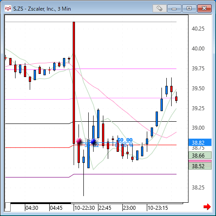Click the 10-23:15 time axis label

(x=158, y=208)
